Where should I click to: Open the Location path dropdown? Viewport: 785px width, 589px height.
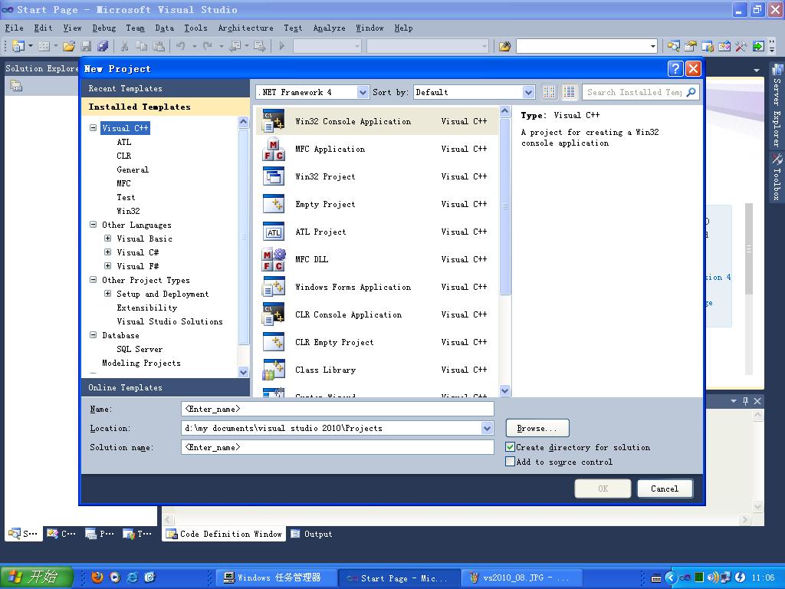487,428
